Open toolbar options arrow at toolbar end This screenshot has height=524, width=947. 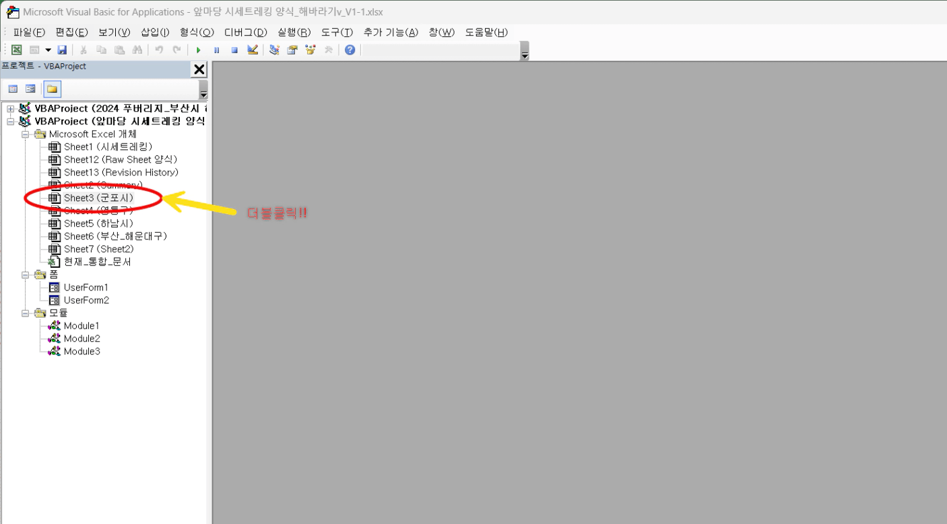[x=525, y=51]
